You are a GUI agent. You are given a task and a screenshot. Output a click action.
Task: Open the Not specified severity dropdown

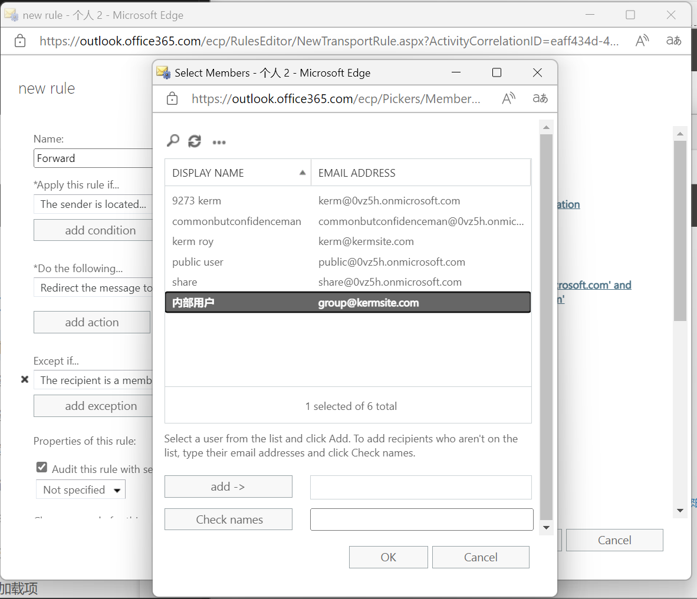pos(80,490)
